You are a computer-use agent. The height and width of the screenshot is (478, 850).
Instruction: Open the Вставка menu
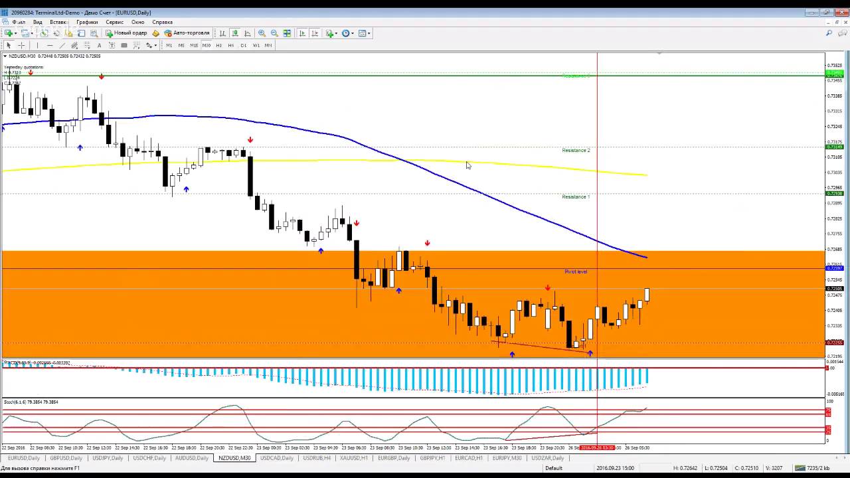tap(58, 22)
